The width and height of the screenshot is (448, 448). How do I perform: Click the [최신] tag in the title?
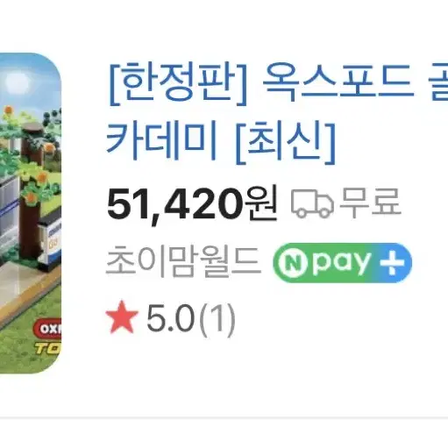click(285, 142)
